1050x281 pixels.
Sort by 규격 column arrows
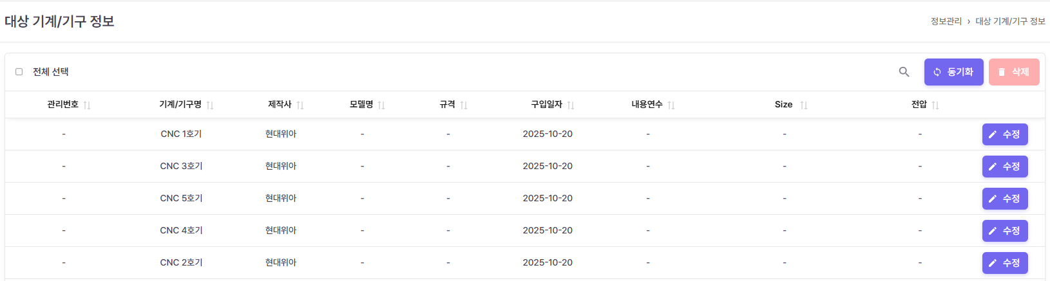[464, 105]
